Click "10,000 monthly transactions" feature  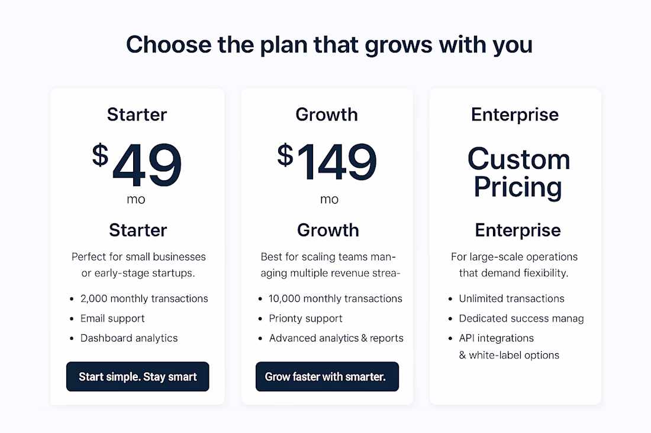click(x=336, y=298)
